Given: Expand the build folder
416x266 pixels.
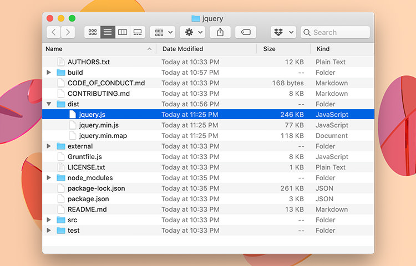Looking at the screenshot, I should 49,73.
